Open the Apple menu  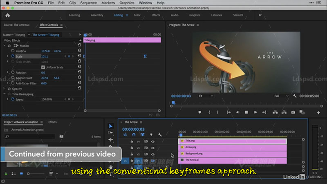[x=7, y=3]
